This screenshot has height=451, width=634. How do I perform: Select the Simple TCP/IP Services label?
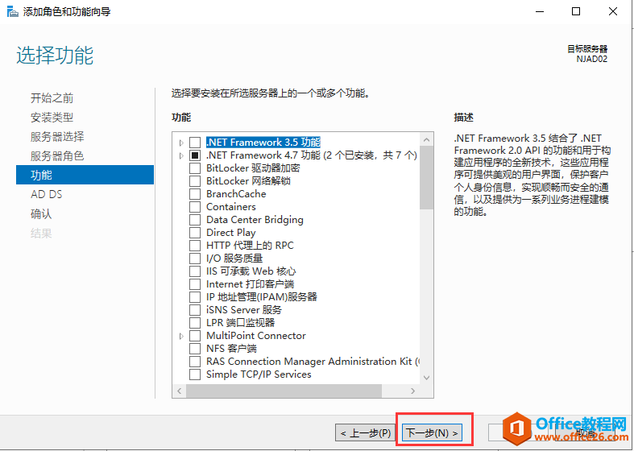tap(259, 374)
